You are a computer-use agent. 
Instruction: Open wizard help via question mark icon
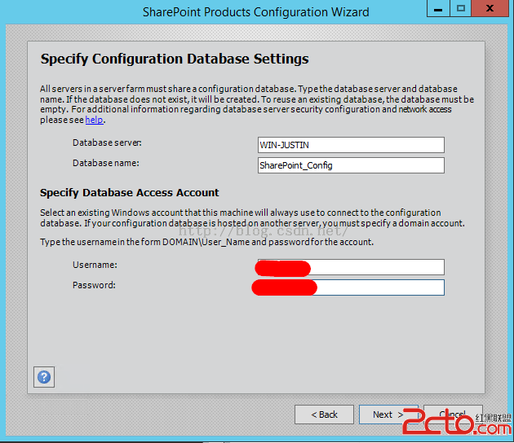coord(44,377)
